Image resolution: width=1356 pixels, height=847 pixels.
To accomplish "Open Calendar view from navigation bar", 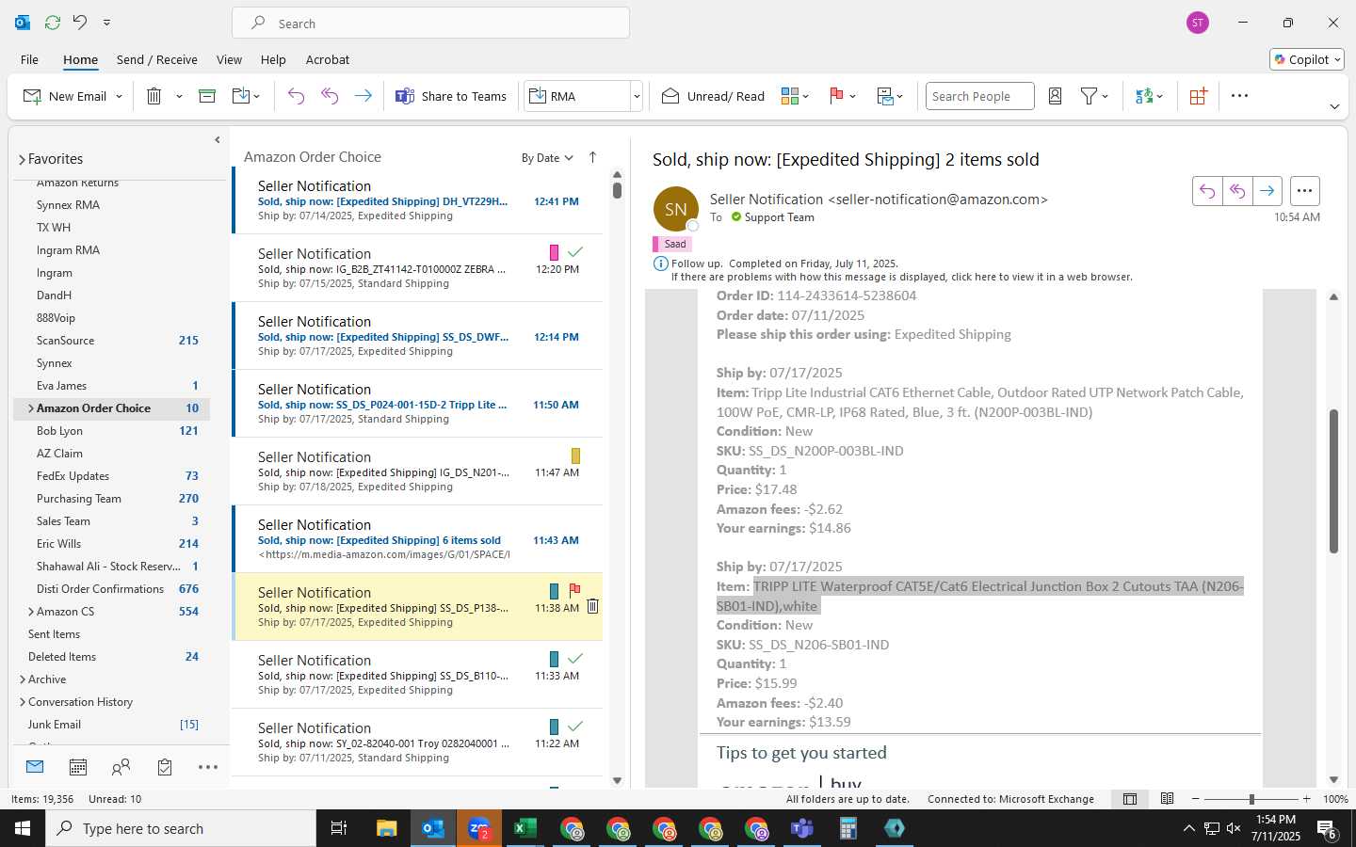I will (78, 767).
